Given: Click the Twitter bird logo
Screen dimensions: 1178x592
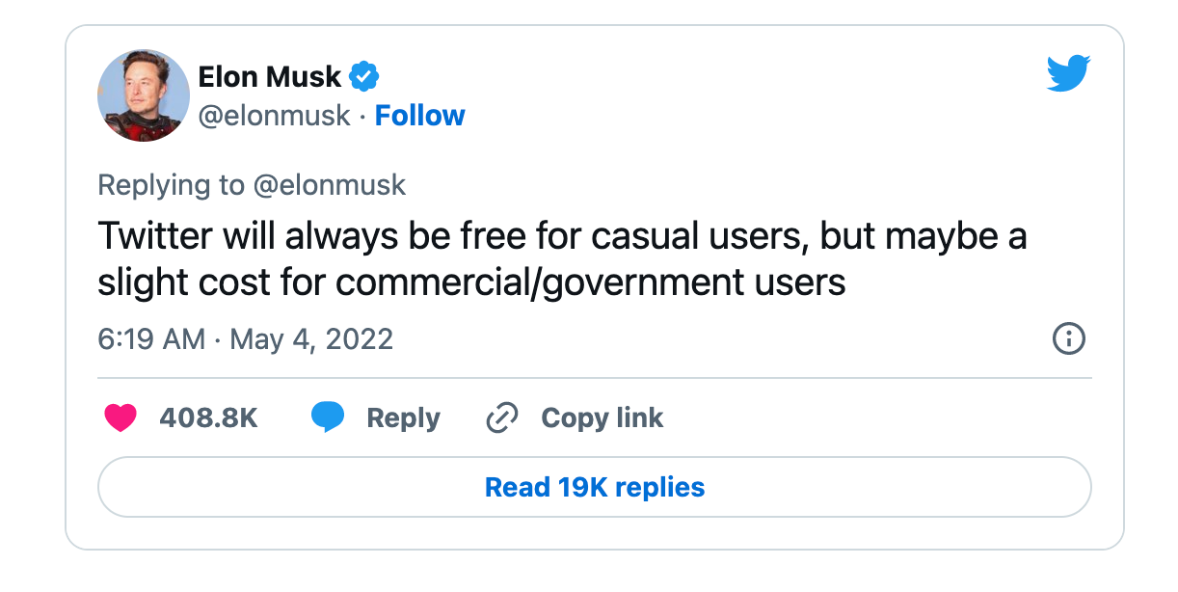Looking at the screenshot, I should click(x=1068, y=74).
